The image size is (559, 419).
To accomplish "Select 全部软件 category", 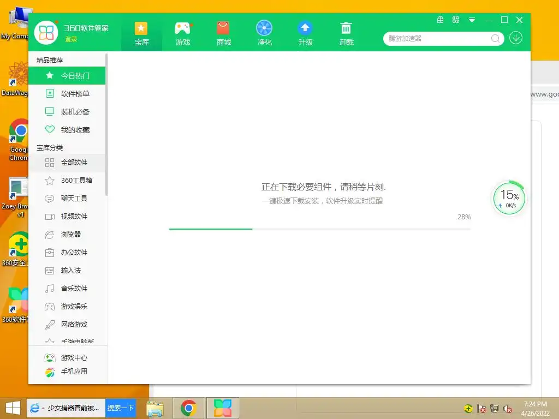I will (x=67, y=163).
